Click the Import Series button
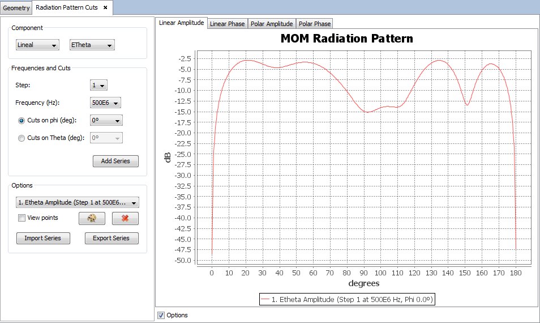Image resolution: width=540 pixels, height=323 pixels. tap(43, 238)
